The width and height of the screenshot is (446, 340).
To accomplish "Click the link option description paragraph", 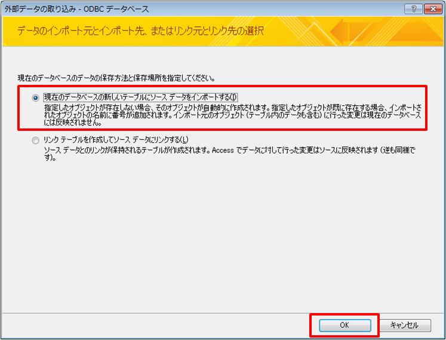I will 227,152.
